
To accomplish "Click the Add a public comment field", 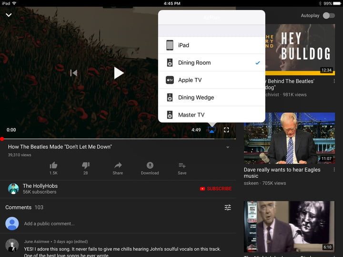I will pos(49,224).
